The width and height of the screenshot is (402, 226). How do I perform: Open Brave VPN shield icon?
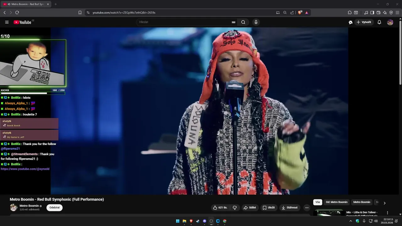pos(391,13)
